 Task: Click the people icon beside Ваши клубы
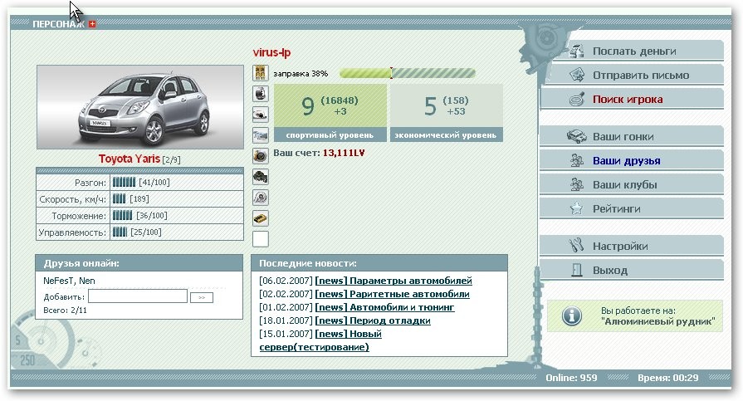click(576, 184)
